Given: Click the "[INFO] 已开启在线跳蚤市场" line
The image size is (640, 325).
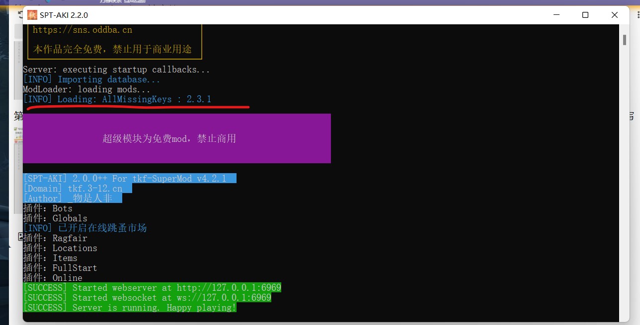Looking at the screenshot, I should click(85, 228).
